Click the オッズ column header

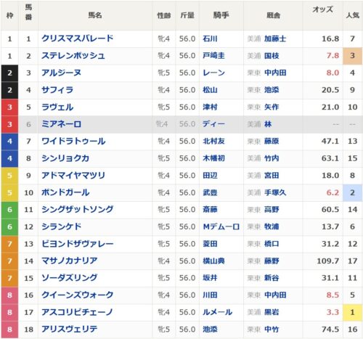pyautogui.click(x=322, y=9)
